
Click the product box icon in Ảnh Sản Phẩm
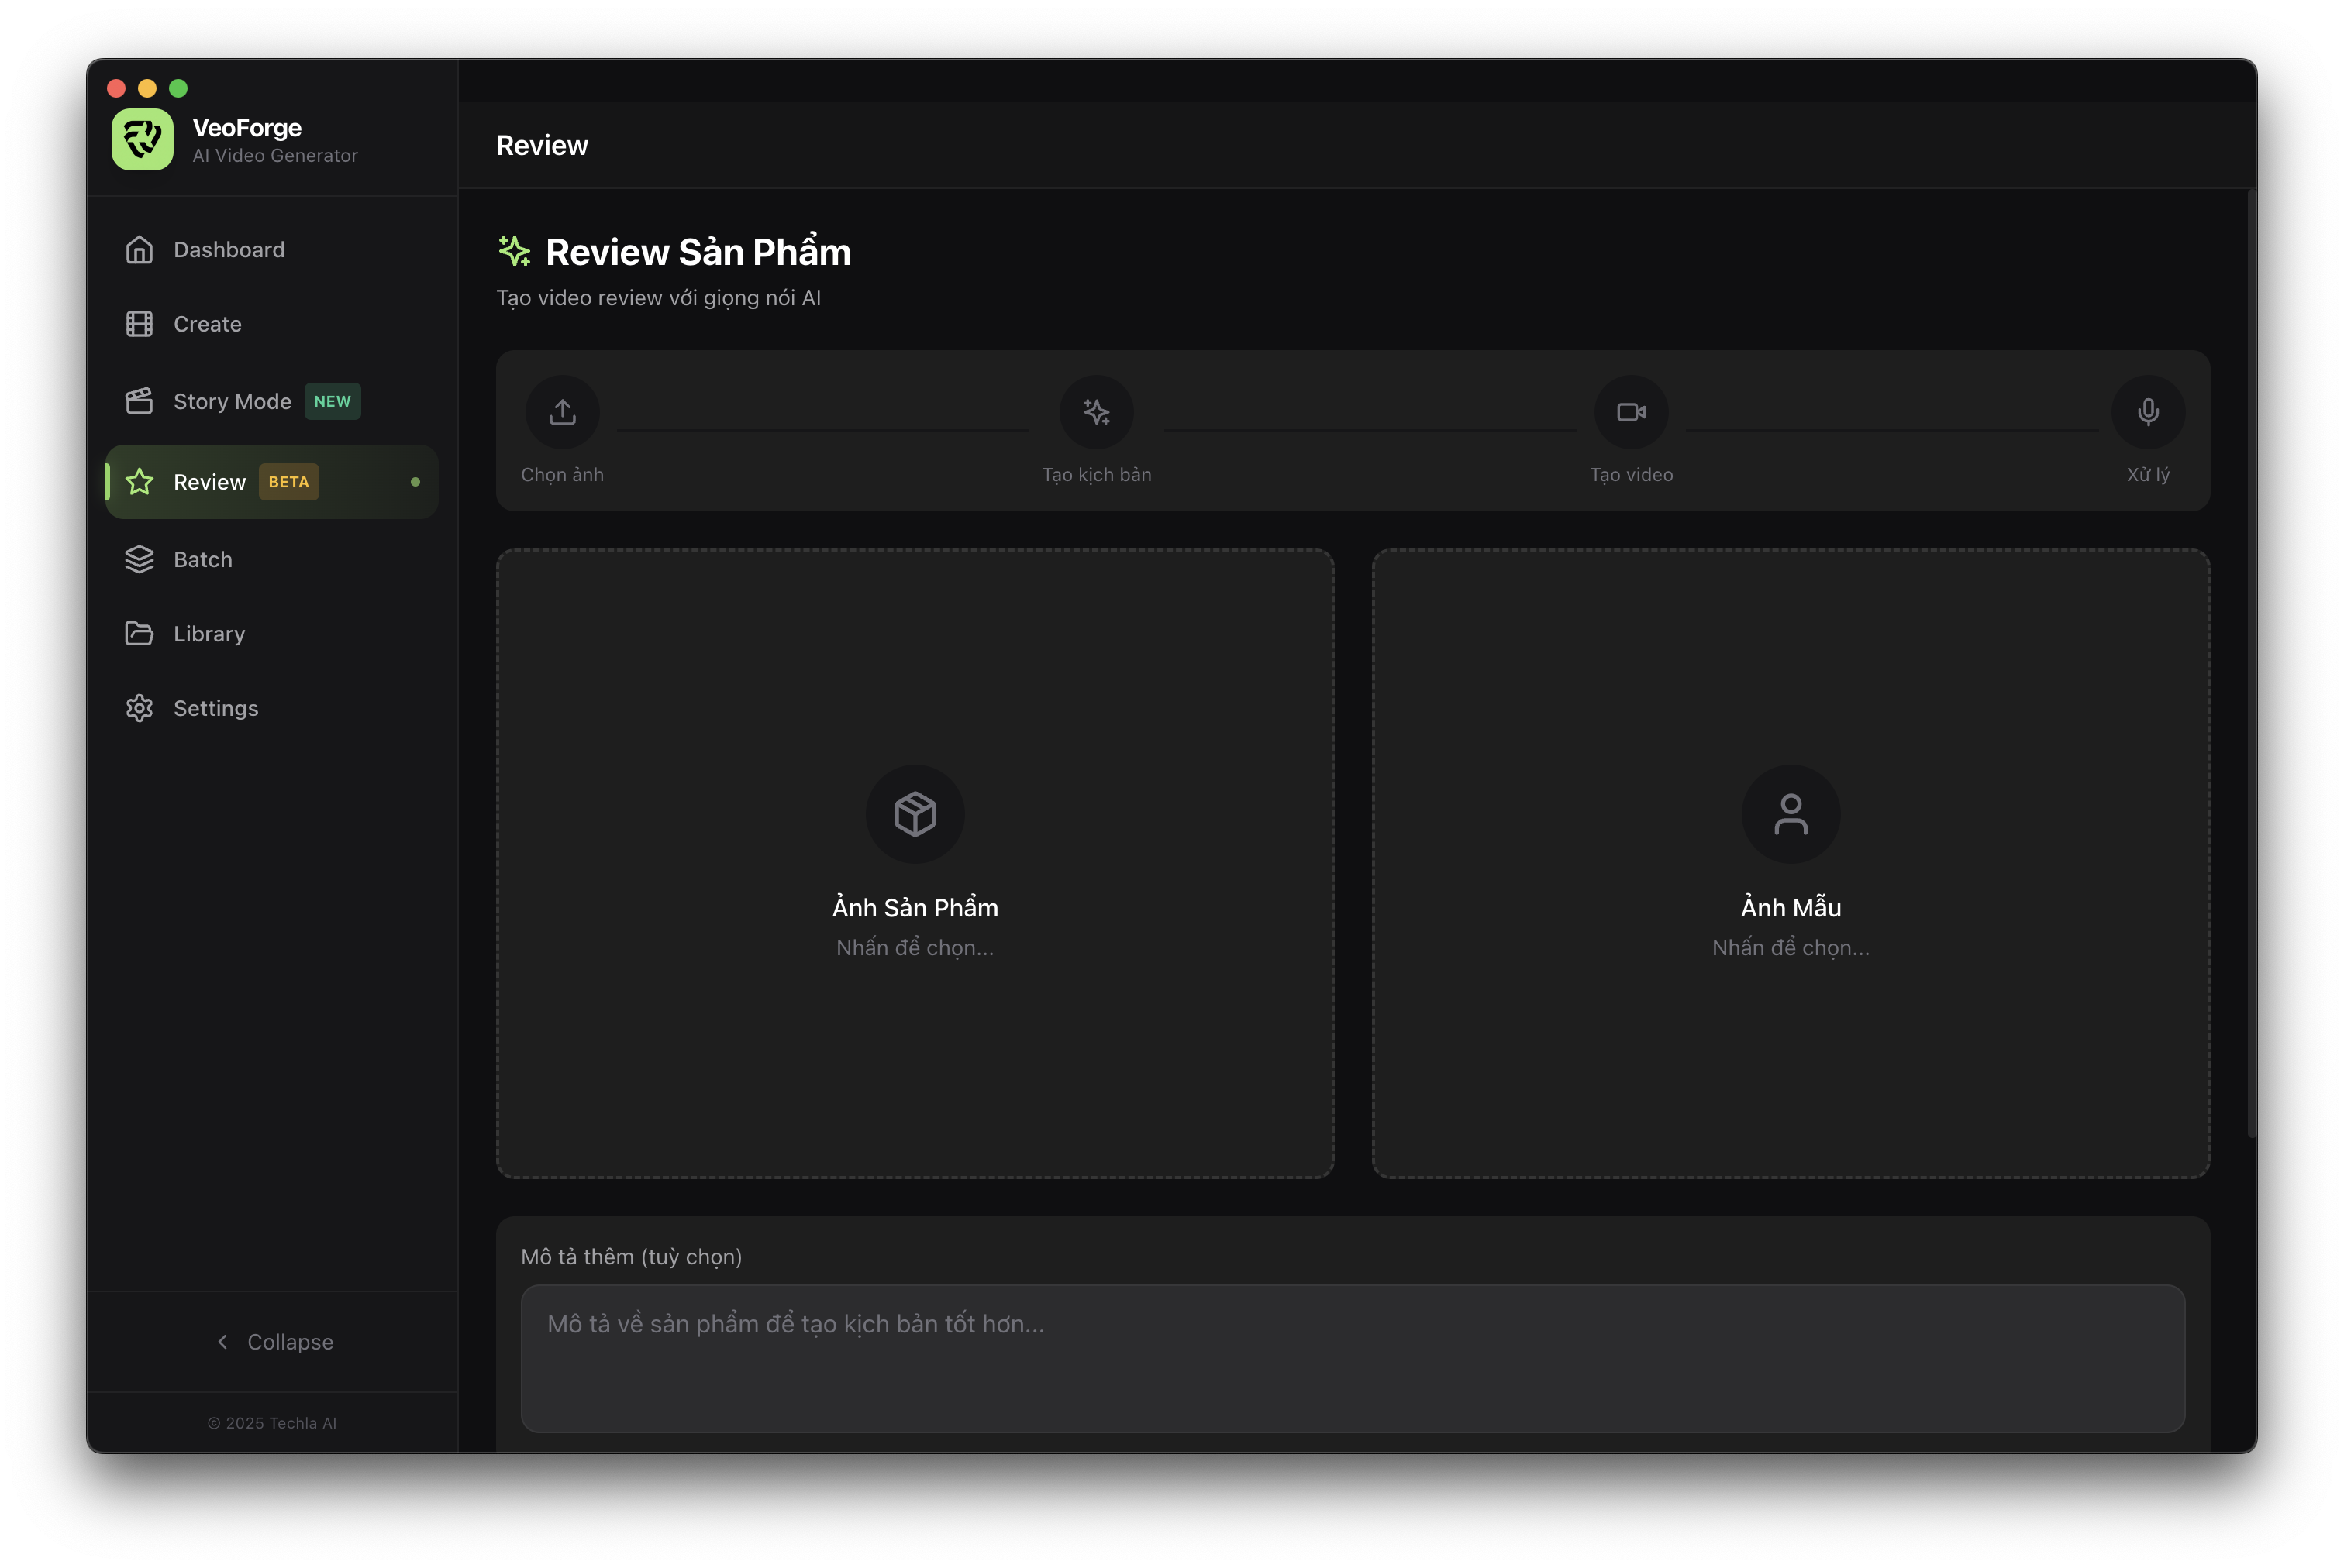pos(915,813)
